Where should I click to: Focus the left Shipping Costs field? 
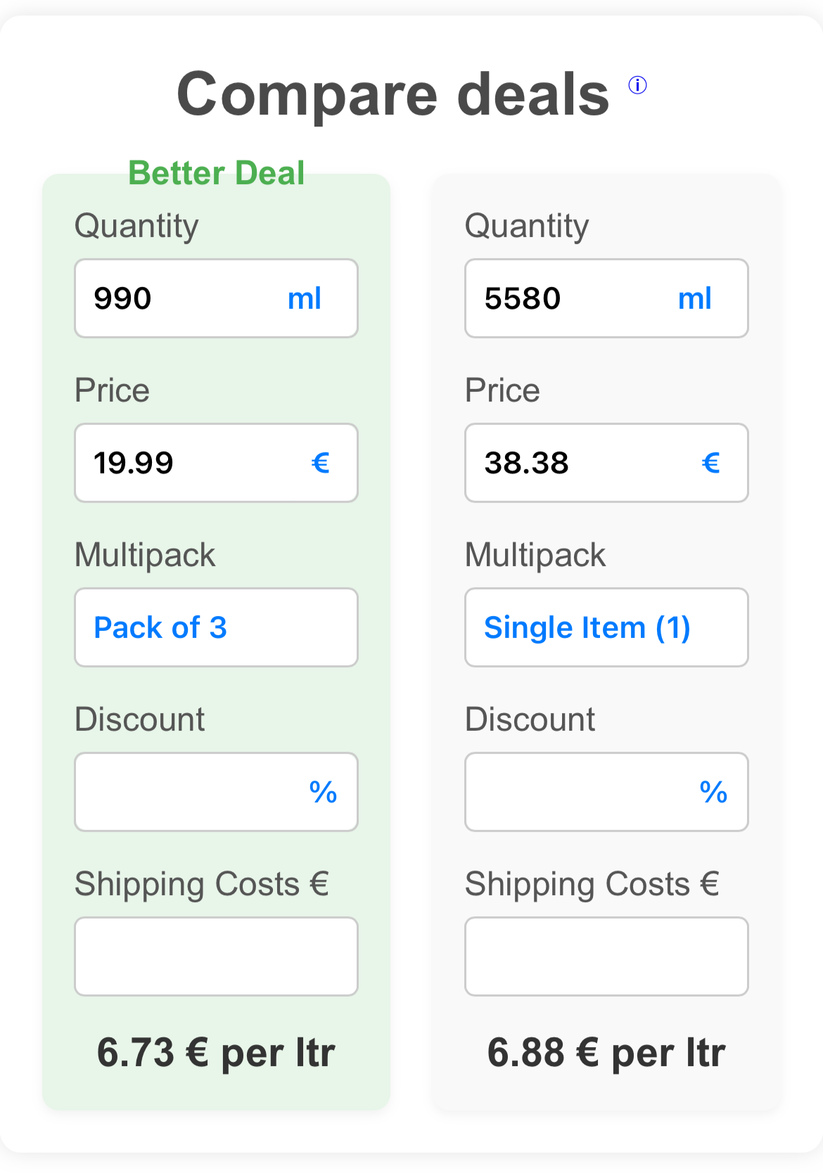(217, 956)
